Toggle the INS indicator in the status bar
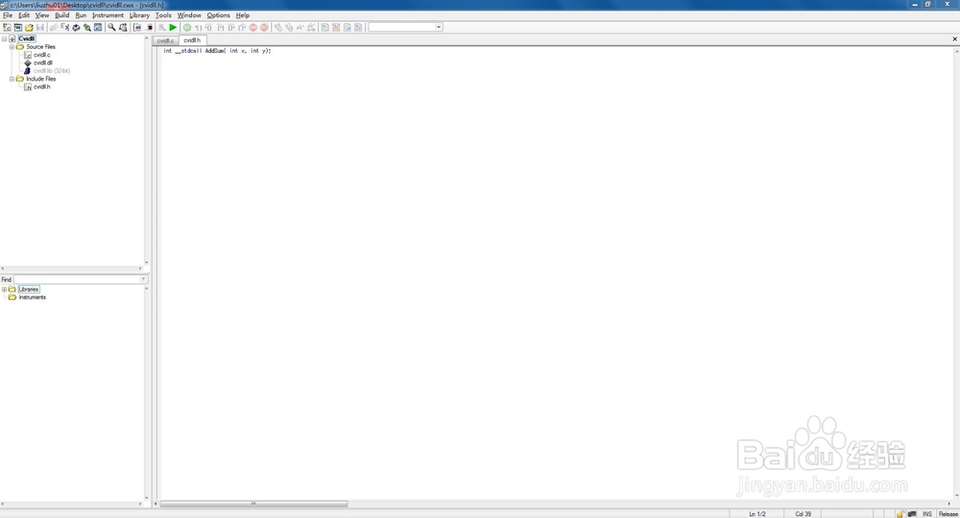The height and width of the screenshot is (518, 960). (x=927, y=514)
